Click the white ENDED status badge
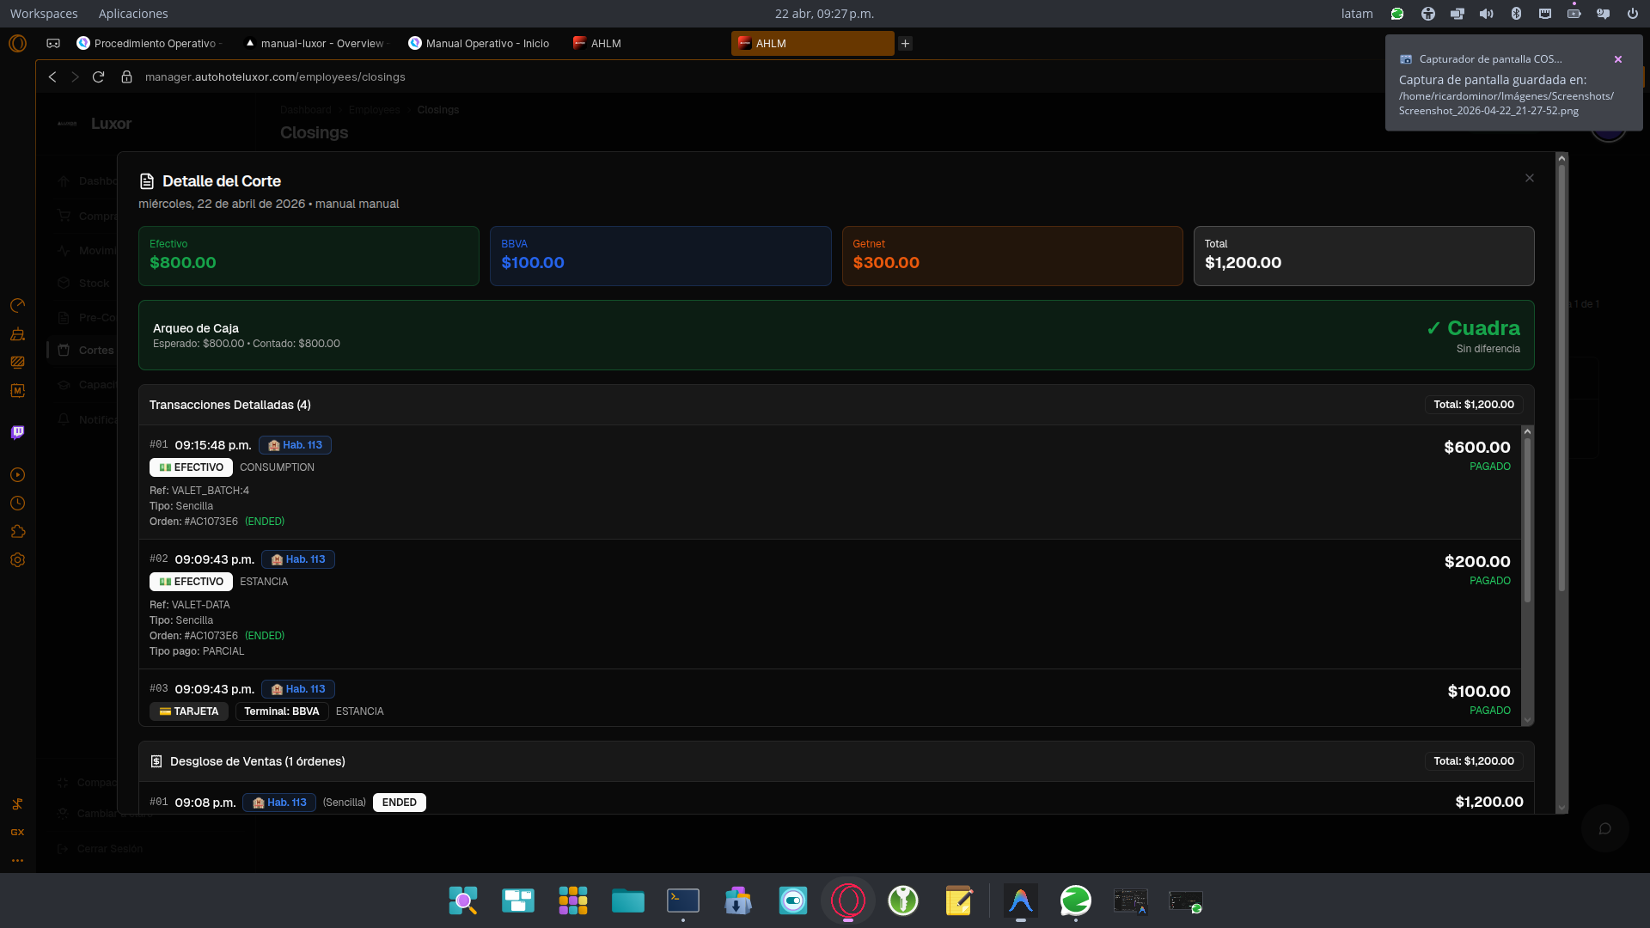 click(x=400, y=803)
